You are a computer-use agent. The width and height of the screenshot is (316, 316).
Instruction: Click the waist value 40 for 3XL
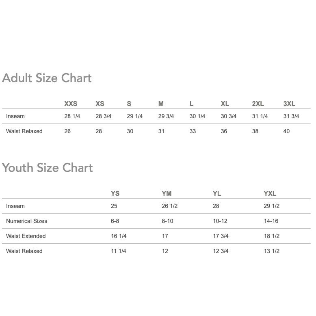[286, 132]
